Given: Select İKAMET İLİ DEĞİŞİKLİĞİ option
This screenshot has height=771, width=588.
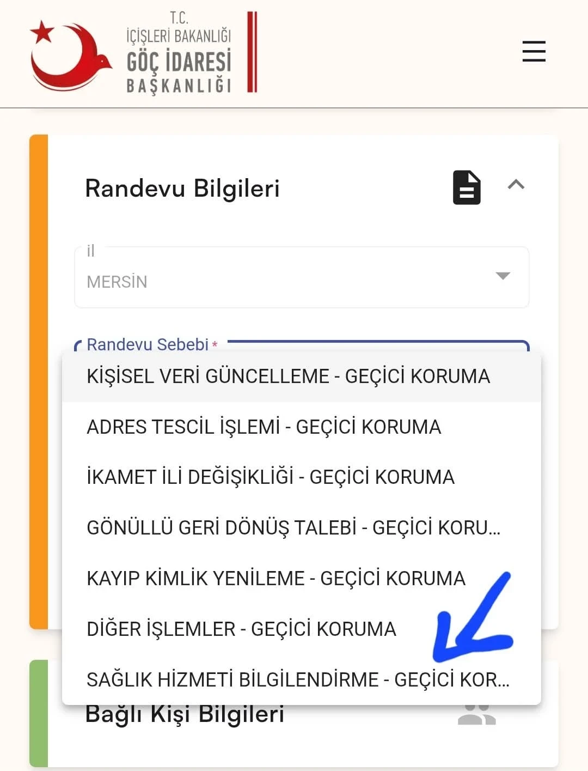Looking at the screenshot, I should click(270, 477).
